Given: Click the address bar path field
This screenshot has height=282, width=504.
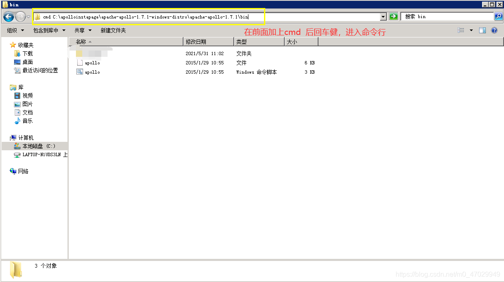Looking at the screenshot, I should click(206, 17).
